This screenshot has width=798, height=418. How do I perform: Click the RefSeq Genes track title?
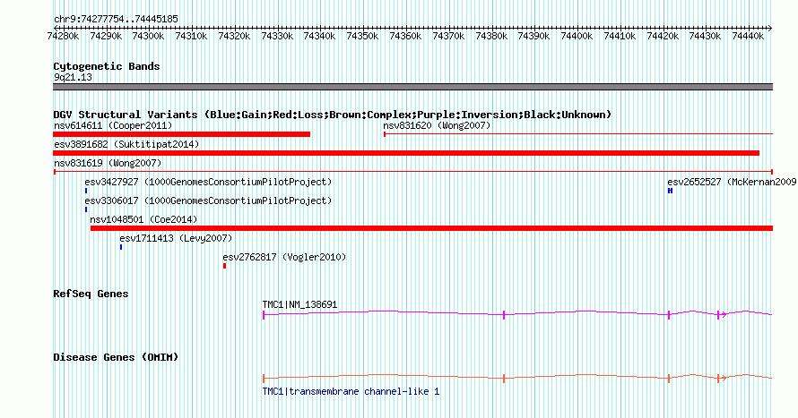pos(91,294)
